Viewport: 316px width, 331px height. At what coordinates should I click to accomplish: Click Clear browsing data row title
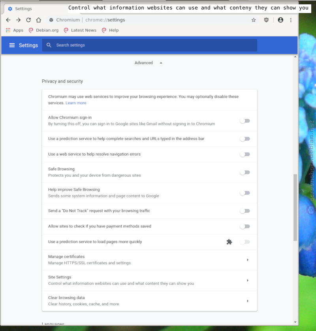pos(66,298)
